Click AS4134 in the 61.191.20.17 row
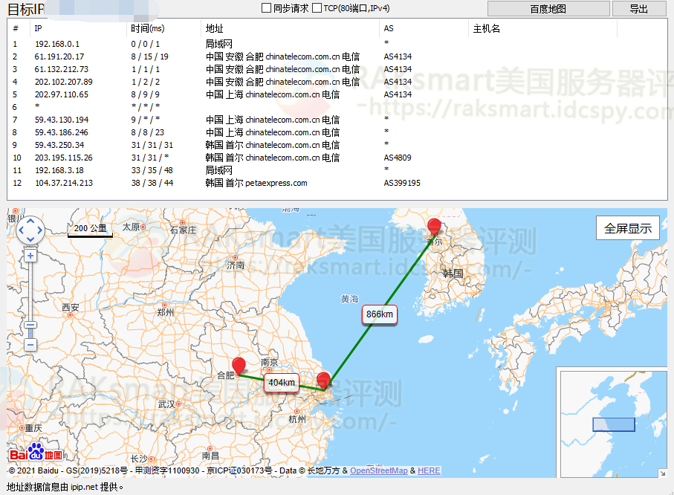Viewport: 674px width, 495px height. tap(398, 56)
